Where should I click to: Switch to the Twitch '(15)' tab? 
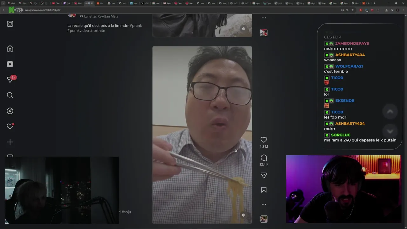(67, 3)
